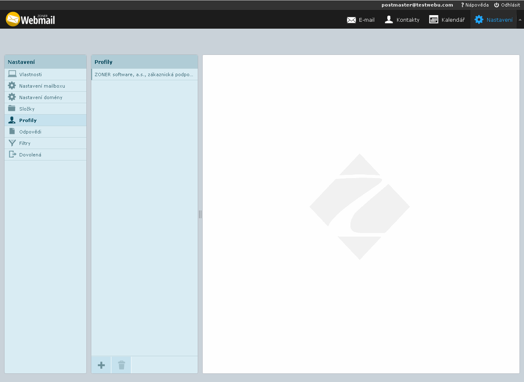Click the Nastavení gear icon in top bar
The height and width of the screenshot is (382, 524).
(x=479, y=20)
